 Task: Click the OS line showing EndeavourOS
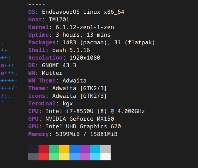pyautogui.click(x=76, y=12)
